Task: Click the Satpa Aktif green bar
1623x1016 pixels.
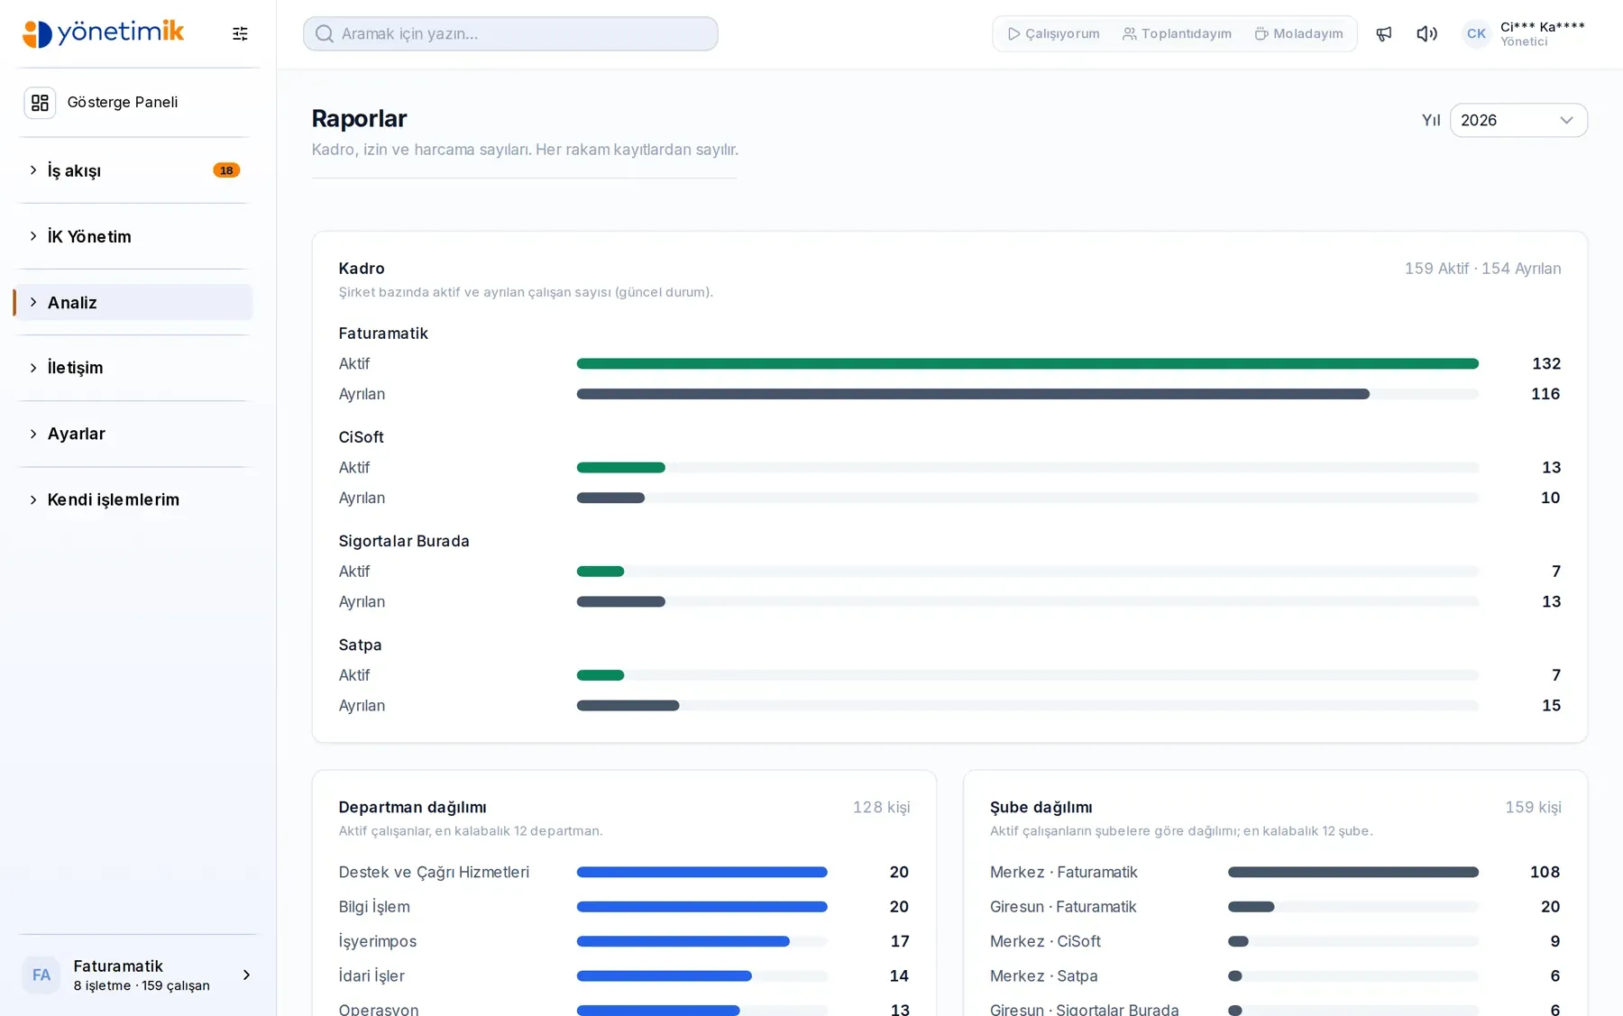Action: (x=601, y=675)
